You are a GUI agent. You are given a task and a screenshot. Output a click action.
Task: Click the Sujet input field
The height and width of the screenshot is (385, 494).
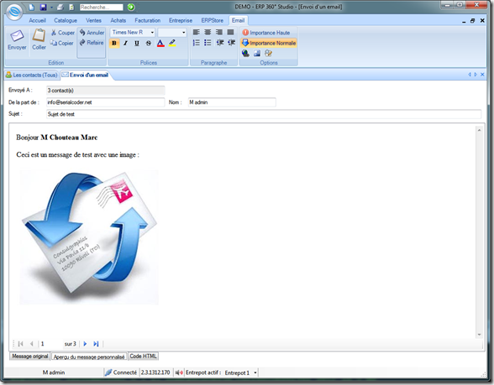coord(264,114)
